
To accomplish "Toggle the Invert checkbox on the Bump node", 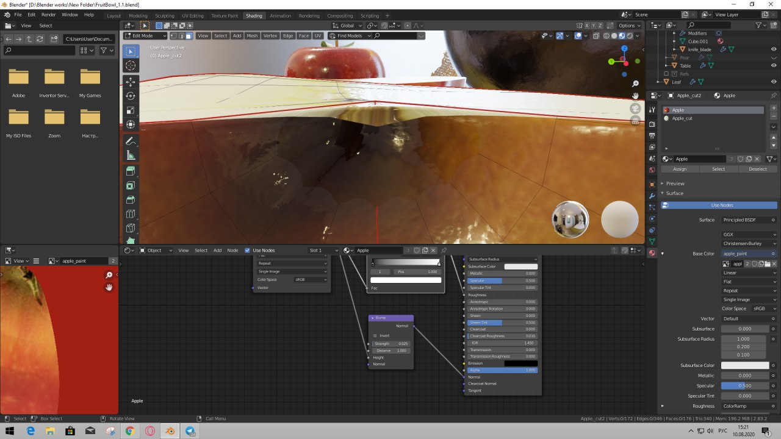I will [375, 335].
